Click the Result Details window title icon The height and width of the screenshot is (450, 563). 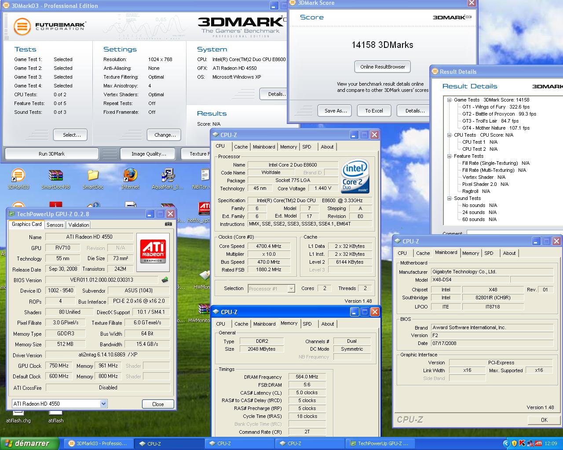coord(435,72)
